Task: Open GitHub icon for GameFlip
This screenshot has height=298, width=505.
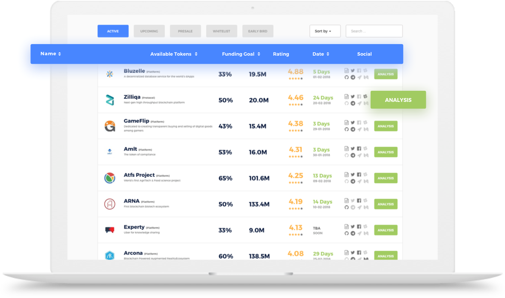Action: point(347,129)
